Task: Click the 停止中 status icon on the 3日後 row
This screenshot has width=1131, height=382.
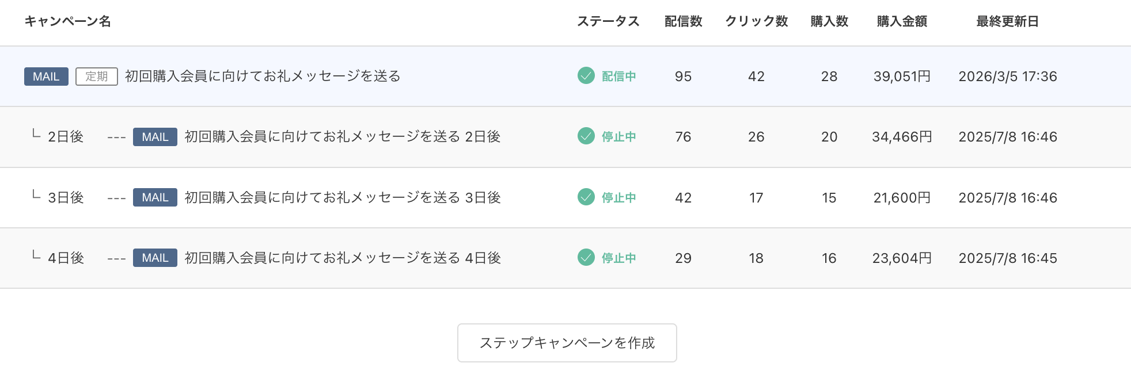Action: [x=585, y=197]
